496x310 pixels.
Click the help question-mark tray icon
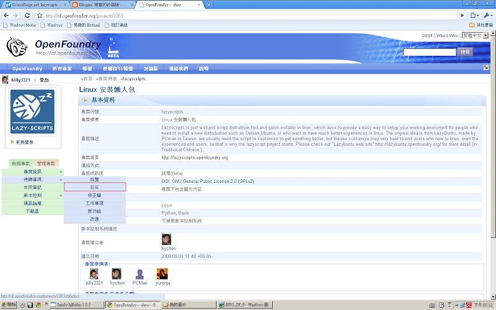441,305
